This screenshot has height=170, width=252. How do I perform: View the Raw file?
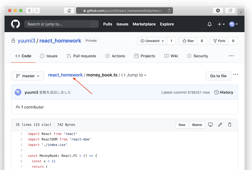point(182,125)
